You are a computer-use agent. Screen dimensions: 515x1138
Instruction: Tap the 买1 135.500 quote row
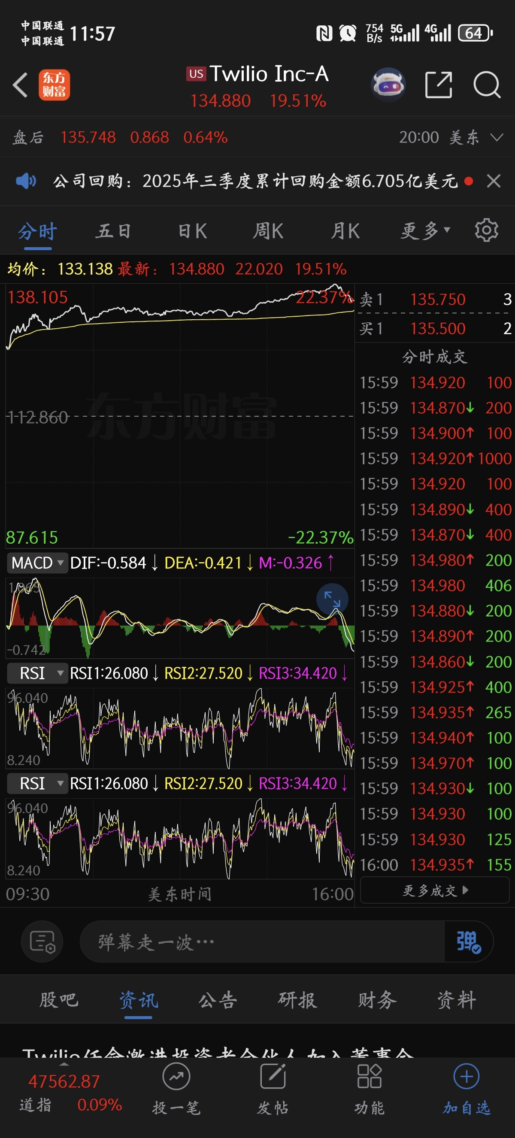[x=435, y=328]
